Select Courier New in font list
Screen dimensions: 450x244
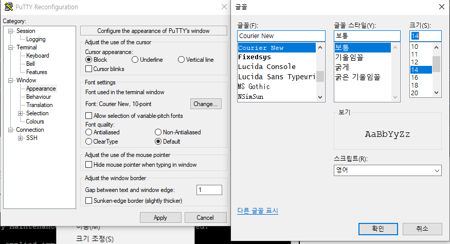pyautogui.click(x=277, y=48)
